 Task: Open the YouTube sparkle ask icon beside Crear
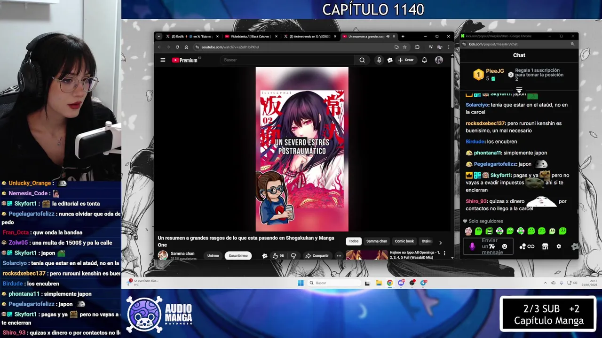[x=390, y=60]
